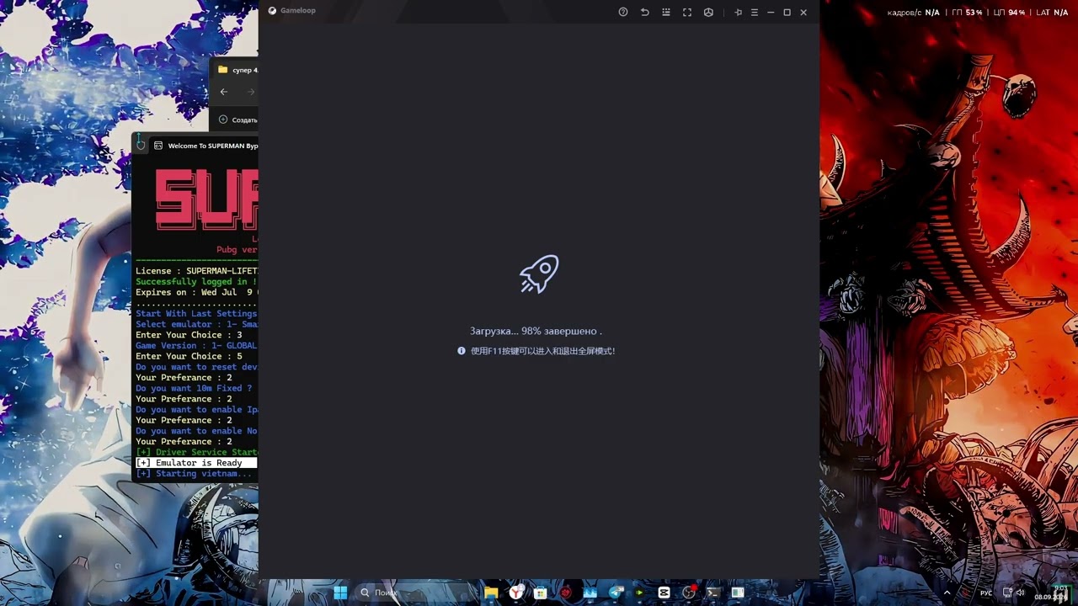This screenshot has width=1078, height=606.
Task: Toggle fullscreen mode in Gameloop title bar
Action: 687,12
